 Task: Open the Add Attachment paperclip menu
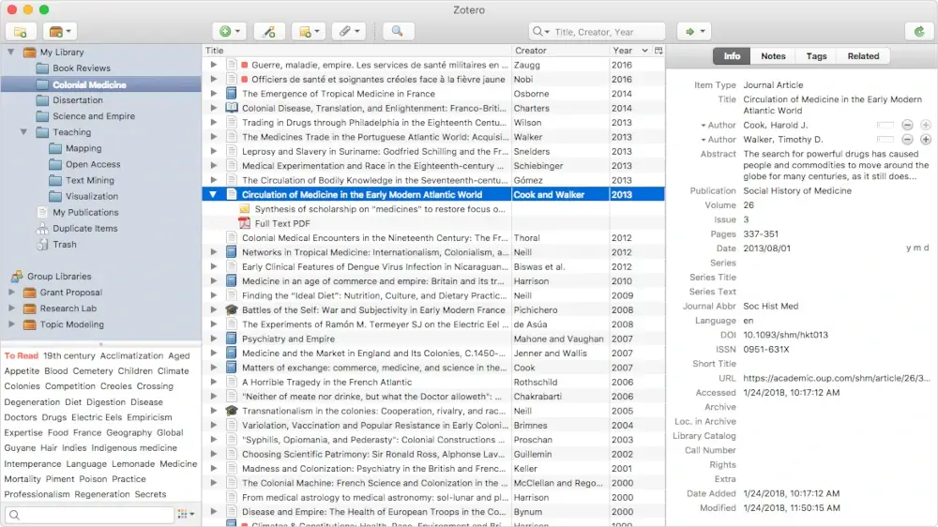pos(349,32)
